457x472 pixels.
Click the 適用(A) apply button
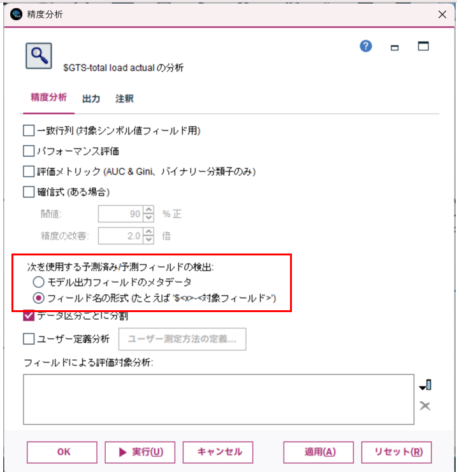click(319, 452)
